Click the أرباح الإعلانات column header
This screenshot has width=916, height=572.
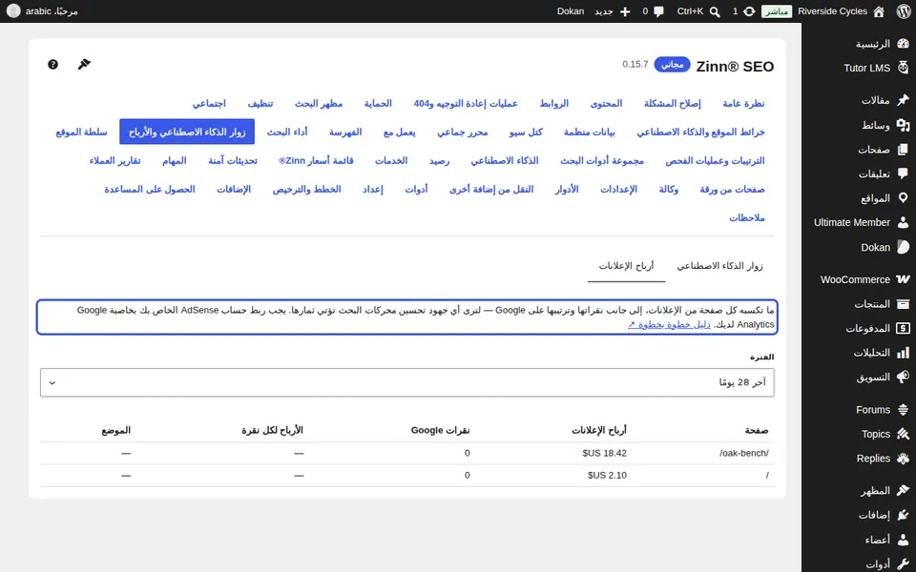coord(599,430)
